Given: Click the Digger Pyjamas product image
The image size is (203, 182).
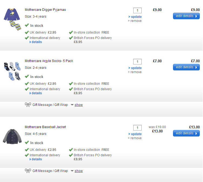Looking at the screenshot, I should coord(12,19).
